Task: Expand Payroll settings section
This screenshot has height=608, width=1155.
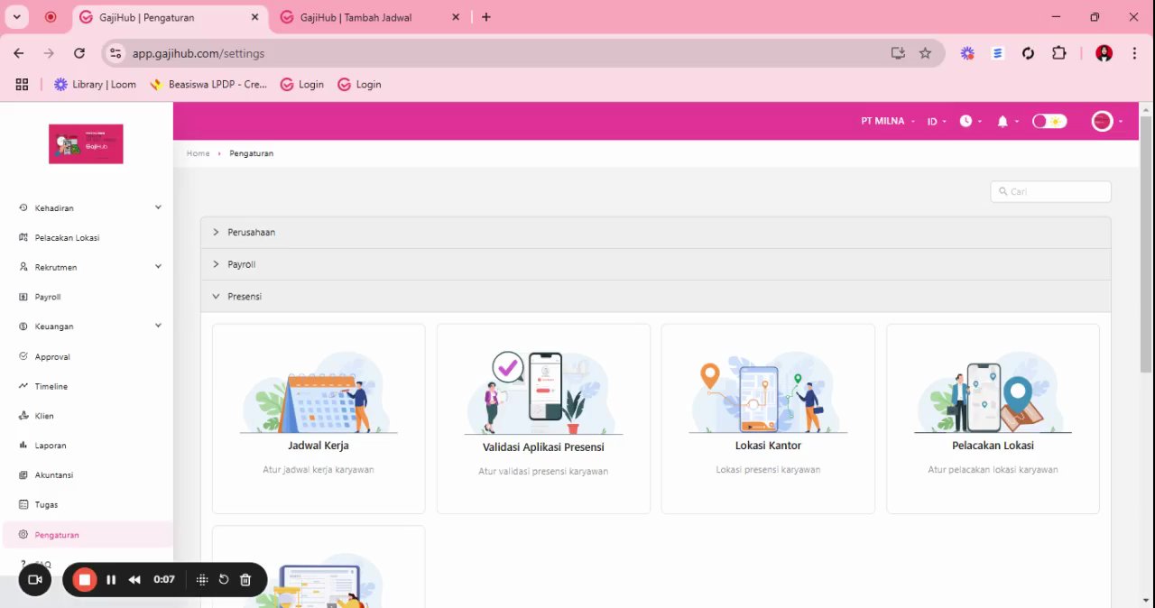Action: pos(655,264)
